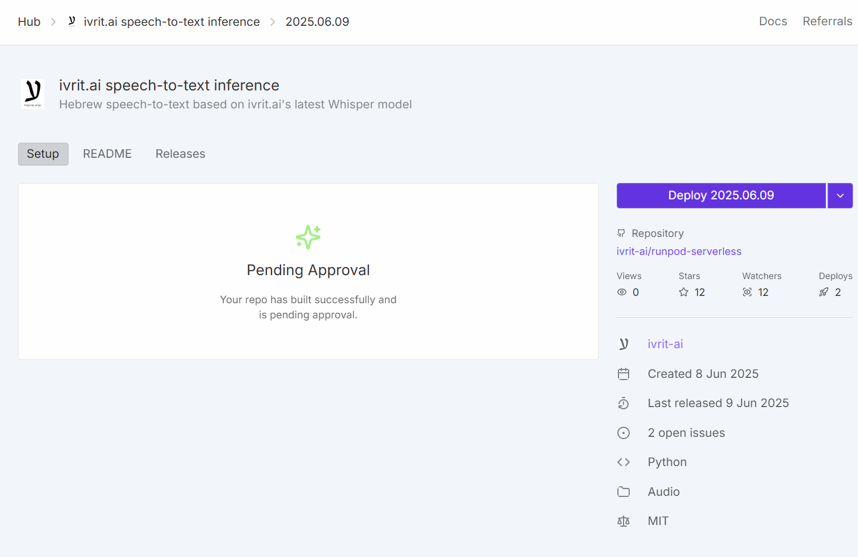Click the Watchers icon
The width and height of the screenshot is (858, 557).
point(747,292)
